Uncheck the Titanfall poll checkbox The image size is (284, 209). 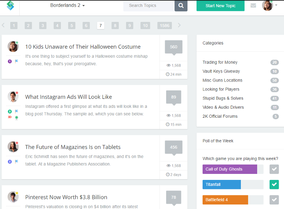click(x=274, y=184)
